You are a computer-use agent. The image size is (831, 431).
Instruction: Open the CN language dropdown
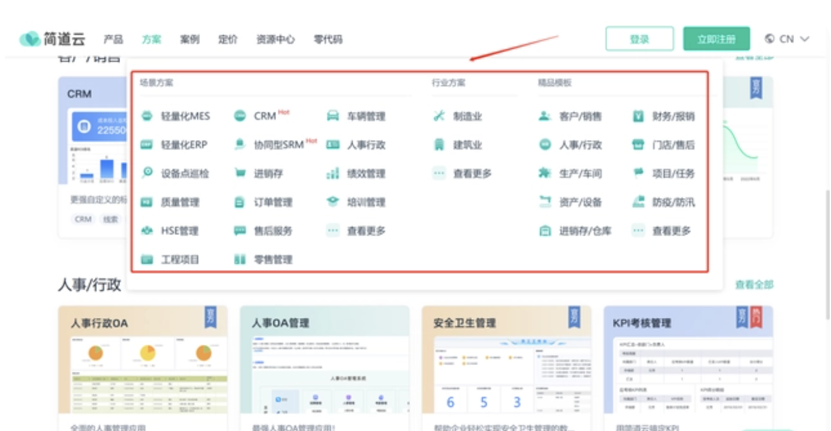787,39
